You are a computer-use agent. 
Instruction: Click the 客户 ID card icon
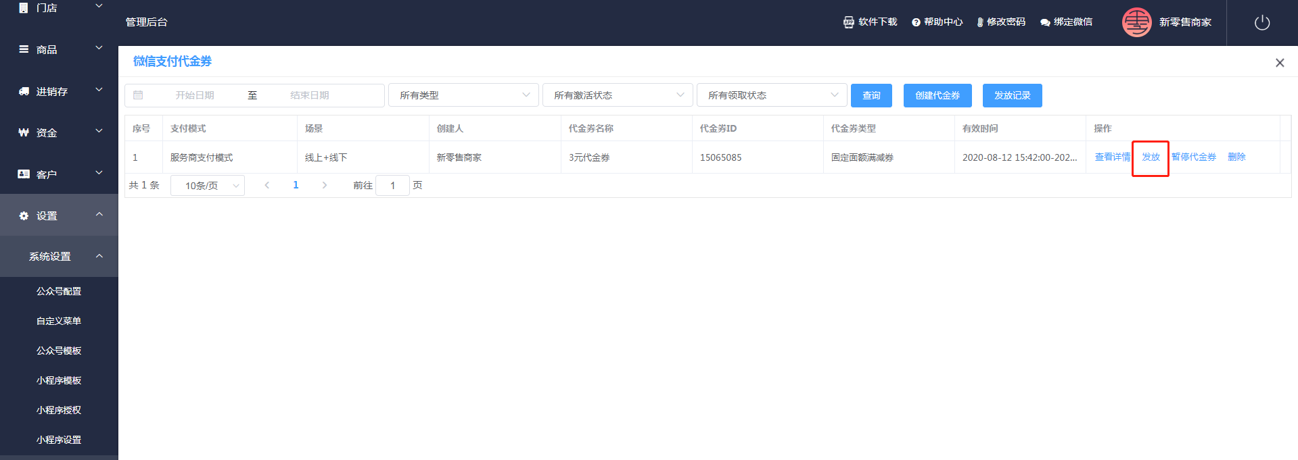(x=24, y=174)
